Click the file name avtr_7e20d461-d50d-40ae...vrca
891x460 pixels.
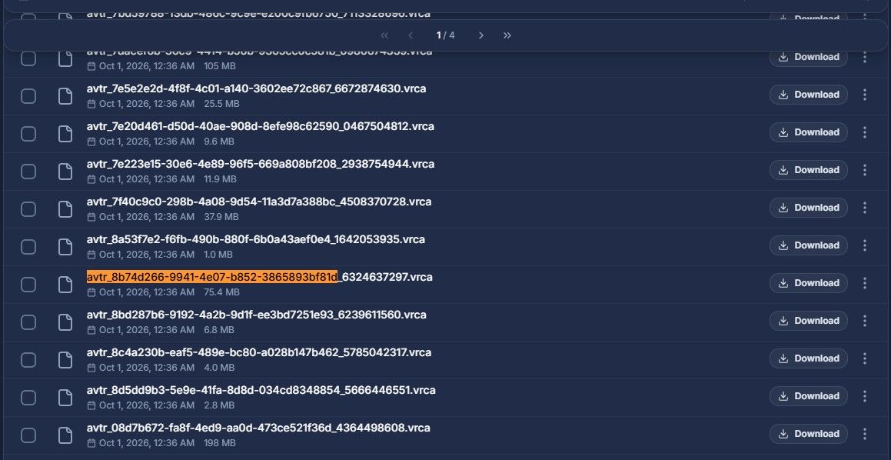[261, 126]
